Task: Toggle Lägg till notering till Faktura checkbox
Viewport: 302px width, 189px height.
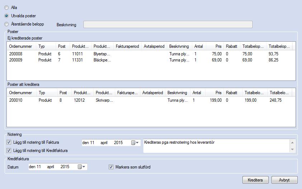Action: (x=9, y=142)
